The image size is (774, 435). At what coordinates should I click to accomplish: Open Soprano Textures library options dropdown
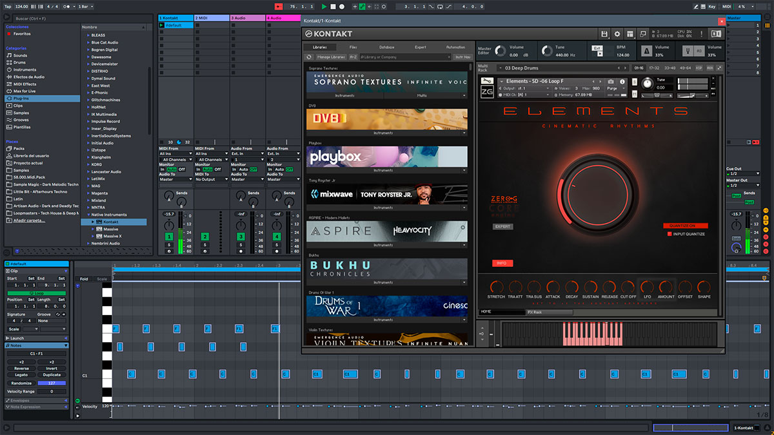click(x=464, y=95)
